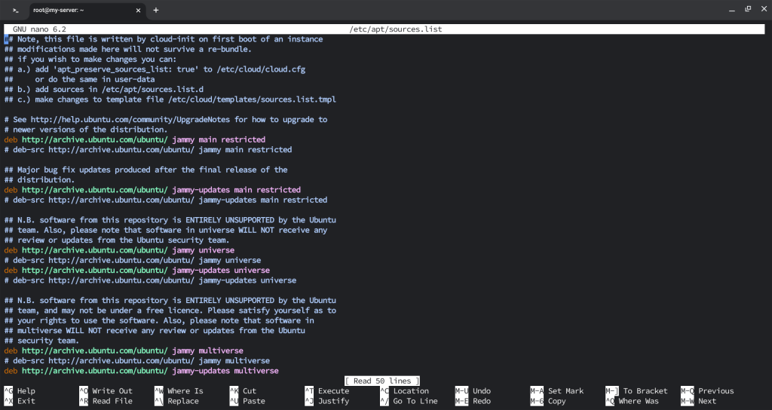The width and height of the screenshot is (772, 410).
Task: Click the ^R Read File shortcut
Action: pyautogui.click(x=106, y=401)
